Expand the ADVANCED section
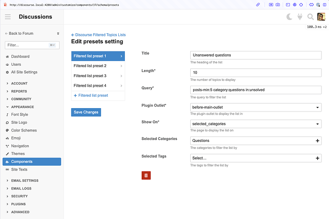 [20, 212]
